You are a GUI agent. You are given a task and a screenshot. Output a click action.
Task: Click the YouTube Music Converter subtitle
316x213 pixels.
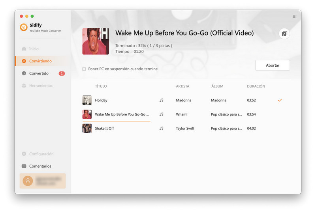pyautogui.click(x=45, y=31)
